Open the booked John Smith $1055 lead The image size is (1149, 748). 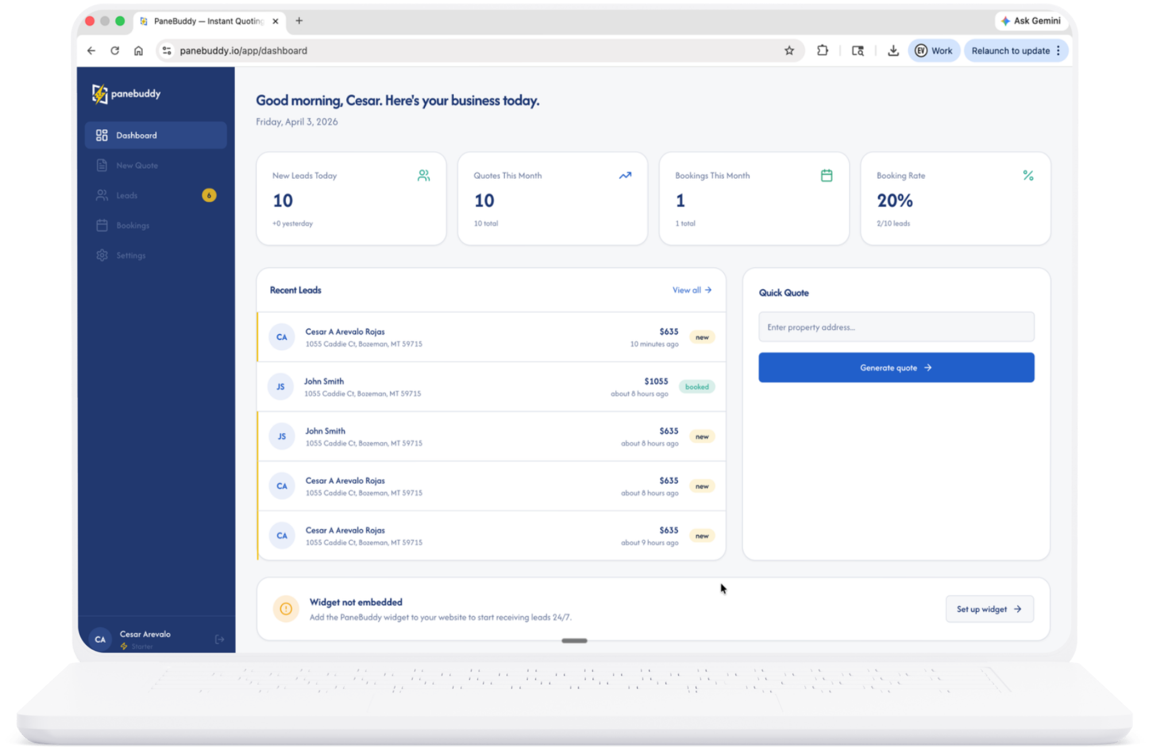[x=492, y=387]
